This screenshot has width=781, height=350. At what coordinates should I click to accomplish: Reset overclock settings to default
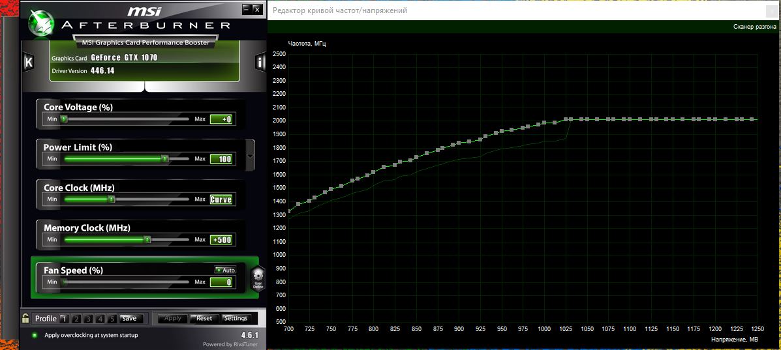point(204,319)
